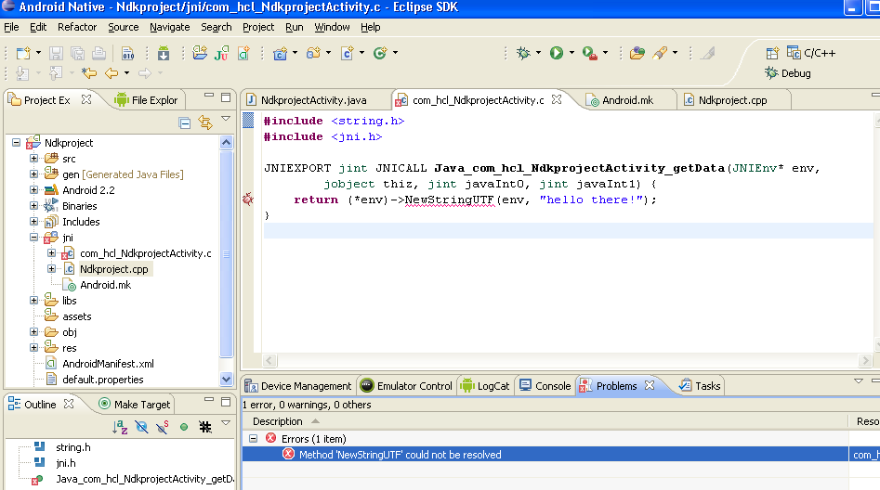Screen dimensions: 880x490
Task: Collapse the Errors (1 item) group
Action: [x=253, y=438]
